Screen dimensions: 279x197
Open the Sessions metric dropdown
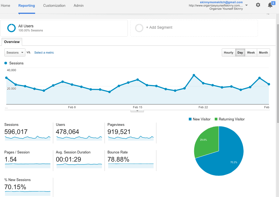pos(15,52)
